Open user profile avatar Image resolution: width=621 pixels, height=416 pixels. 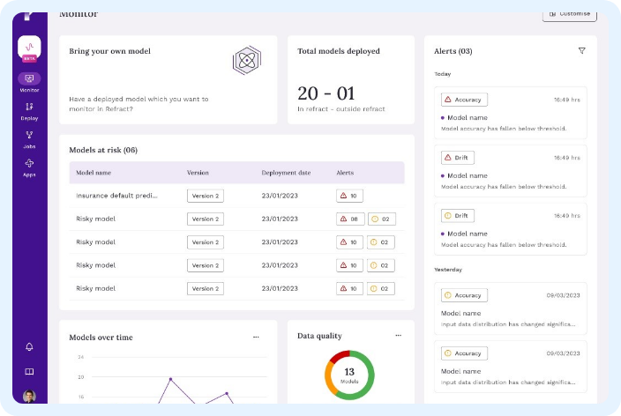pyautogui.click(x=29, y=396)
